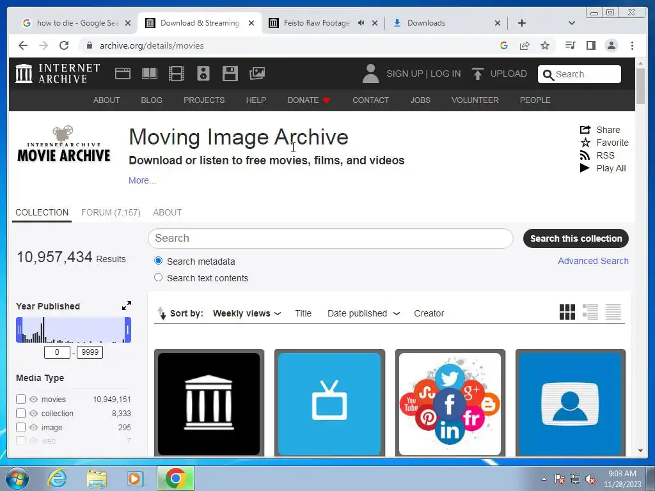655x491 pixels.
Task: Open the Wayback Machine web icon
Action: pos(123,74)
